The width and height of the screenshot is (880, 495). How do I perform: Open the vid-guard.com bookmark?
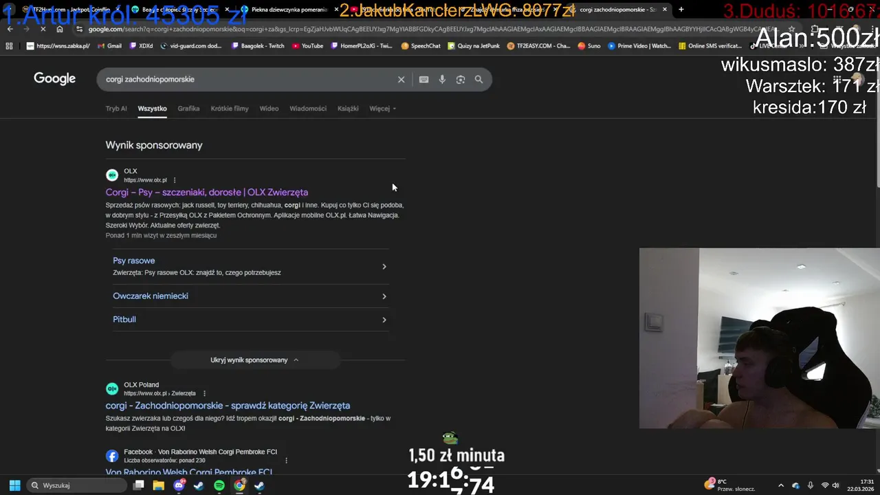click(x=191, y=46)
